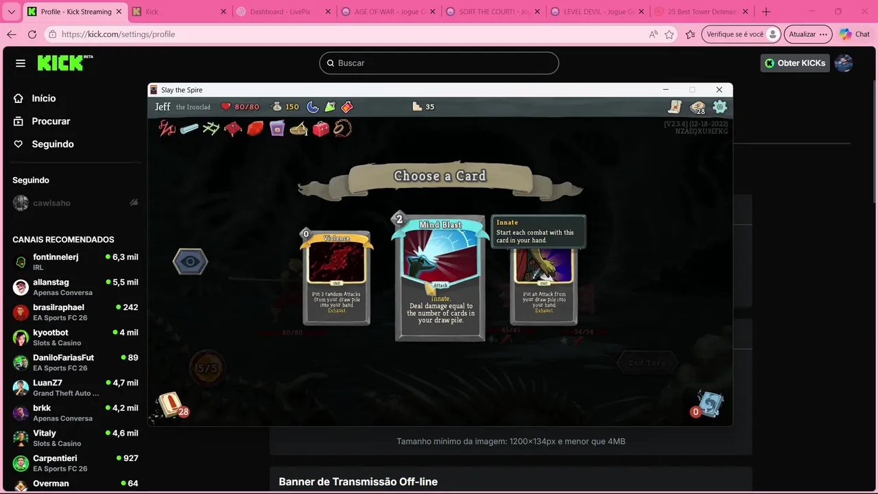Click the floor stairs icon next to 35

tap(417, 106)
